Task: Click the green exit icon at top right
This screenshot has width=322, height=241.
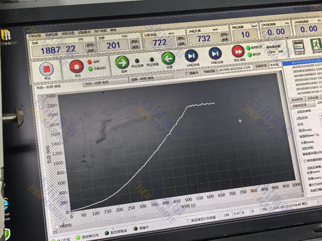Action: [317, 44]
